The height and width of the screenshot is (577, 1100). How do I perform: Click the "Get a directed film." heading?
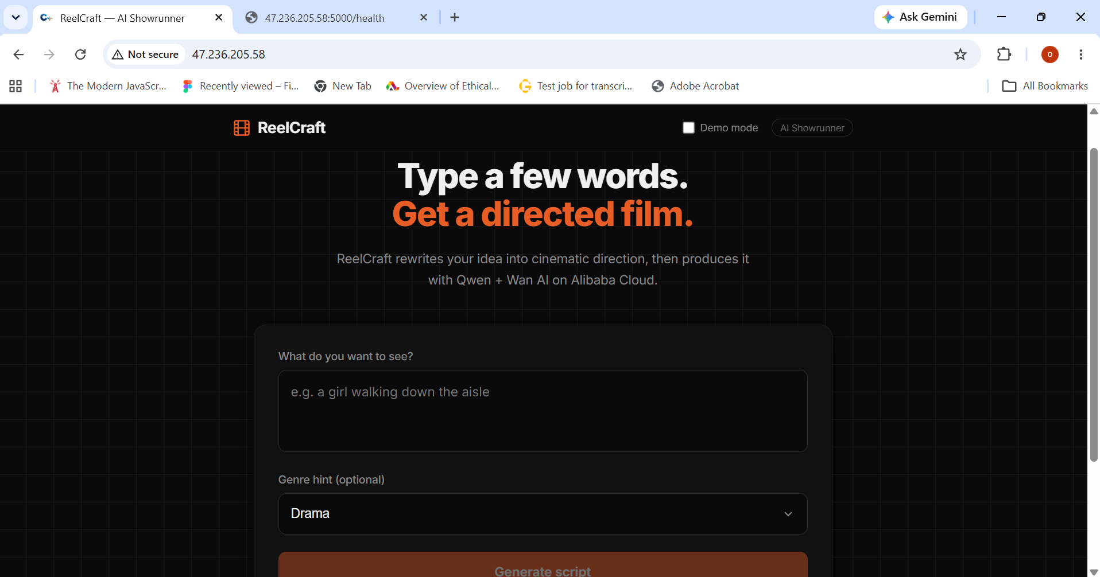coord(543,214)
